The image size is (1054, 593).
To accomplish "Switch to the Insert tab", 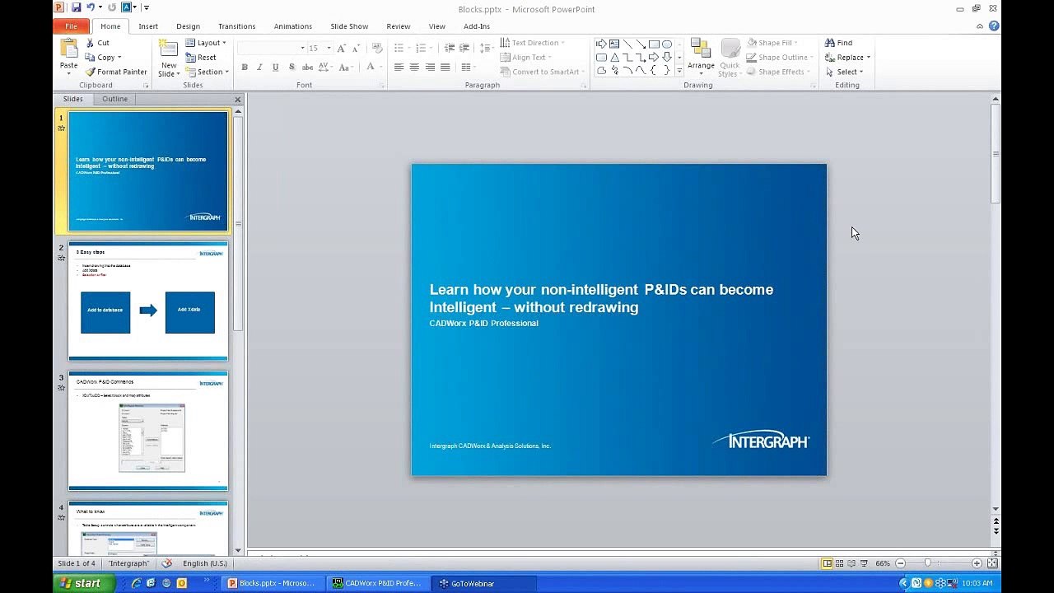I will point(148,26).
